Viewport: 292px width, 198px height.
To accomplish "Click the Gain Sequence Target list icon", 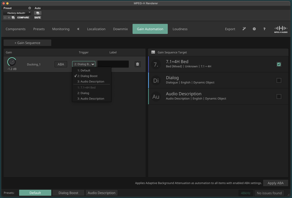I will click(153, 52).
